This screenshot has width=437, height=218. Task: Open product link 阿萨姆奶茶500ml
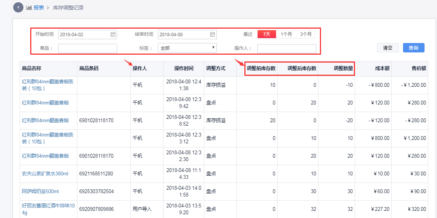coord(40,192)
